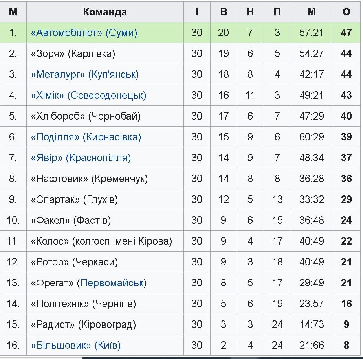Screen dimensions: 363x359
Task: Follow the «Більшовик» (Київ) link
Action: 76,345
